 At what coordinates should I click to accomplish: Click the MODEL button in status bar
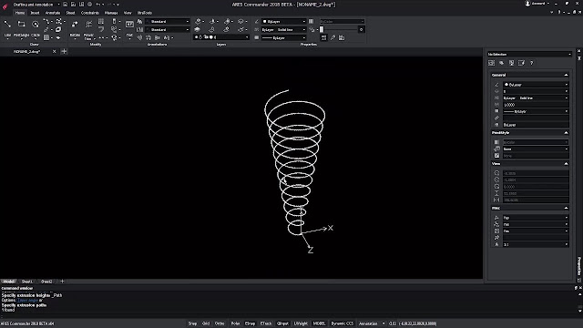(x=319, y=323)
